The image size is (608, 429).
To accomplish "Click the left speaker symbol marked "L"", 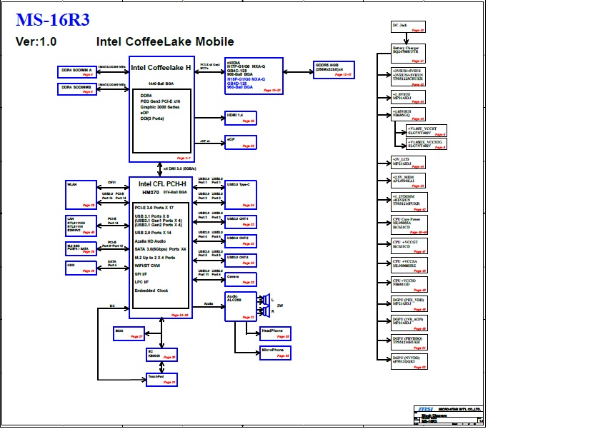I will pos(266,300).
